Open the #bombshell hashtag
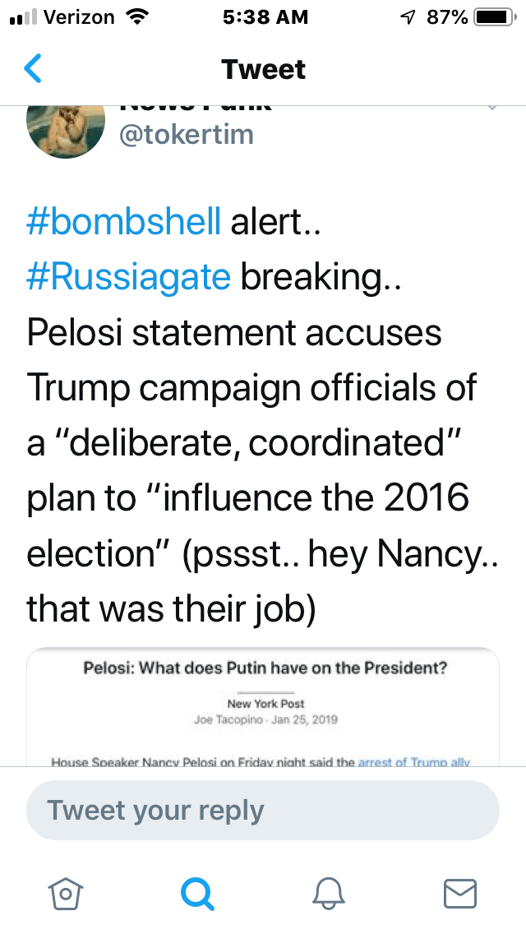The width and height of the screenshot is (526, 934). click(123, 222)
